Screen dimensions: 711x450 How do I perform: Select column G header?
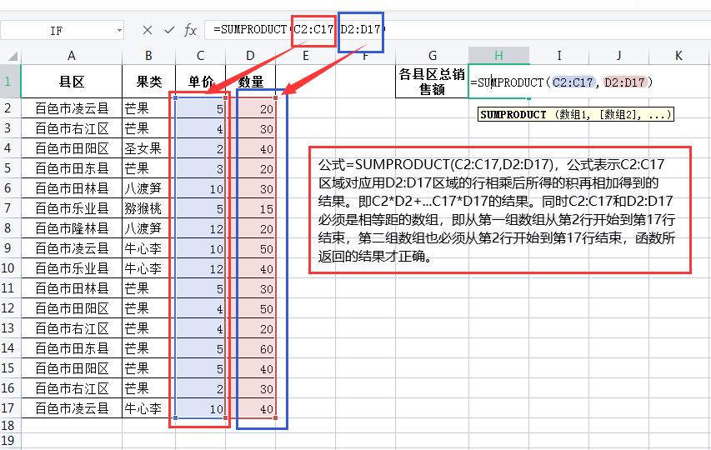pos(432,56)
